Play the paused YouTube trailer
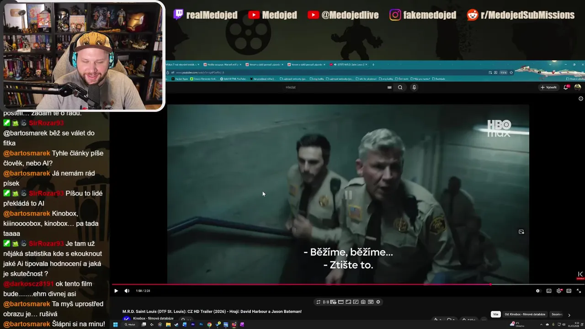Image resolution: width=585 pixels, height=329 pixels. point(116,291)
